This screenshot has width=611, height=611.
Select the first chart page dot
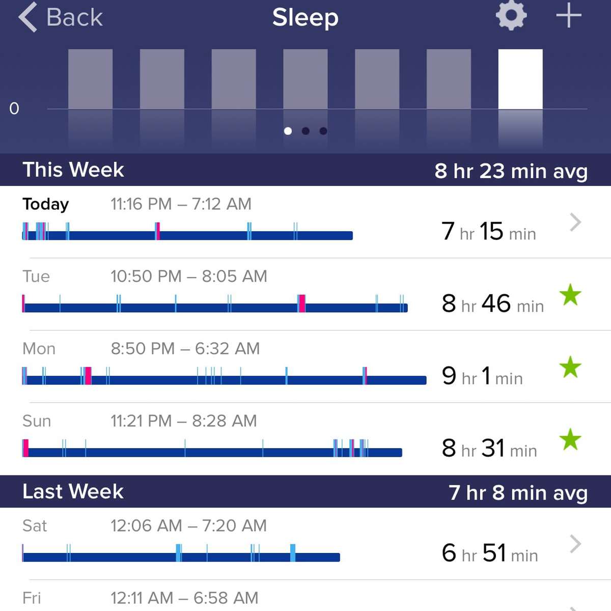coord(288,131)
